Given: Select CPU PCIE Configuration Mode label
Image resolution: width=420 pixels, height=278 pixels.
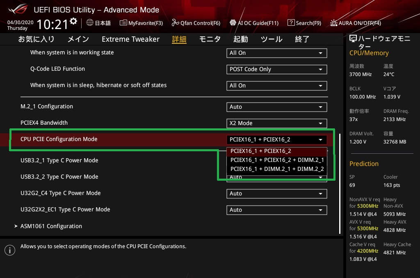Looking at the screenshot, I should point(59,139).
